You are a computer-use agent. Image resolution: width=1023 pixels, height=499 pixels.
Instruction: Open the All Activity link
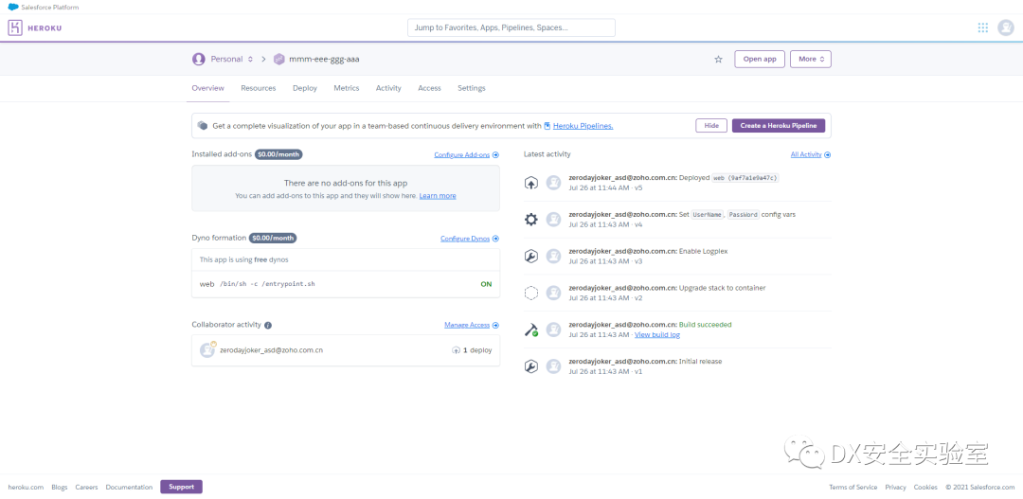click(x=806, y=154)
